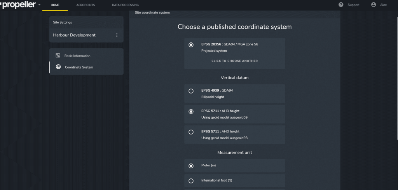This screenshot has width=398, height=190.
Task: Click the Basic Information icon
Action: [58, 56]
